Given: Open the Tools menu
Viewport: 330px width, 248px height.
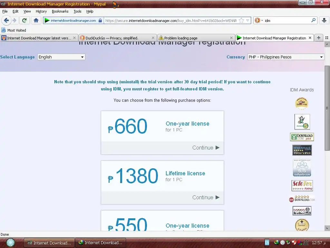Looking at the screenshot, I should tap(77, 11).
